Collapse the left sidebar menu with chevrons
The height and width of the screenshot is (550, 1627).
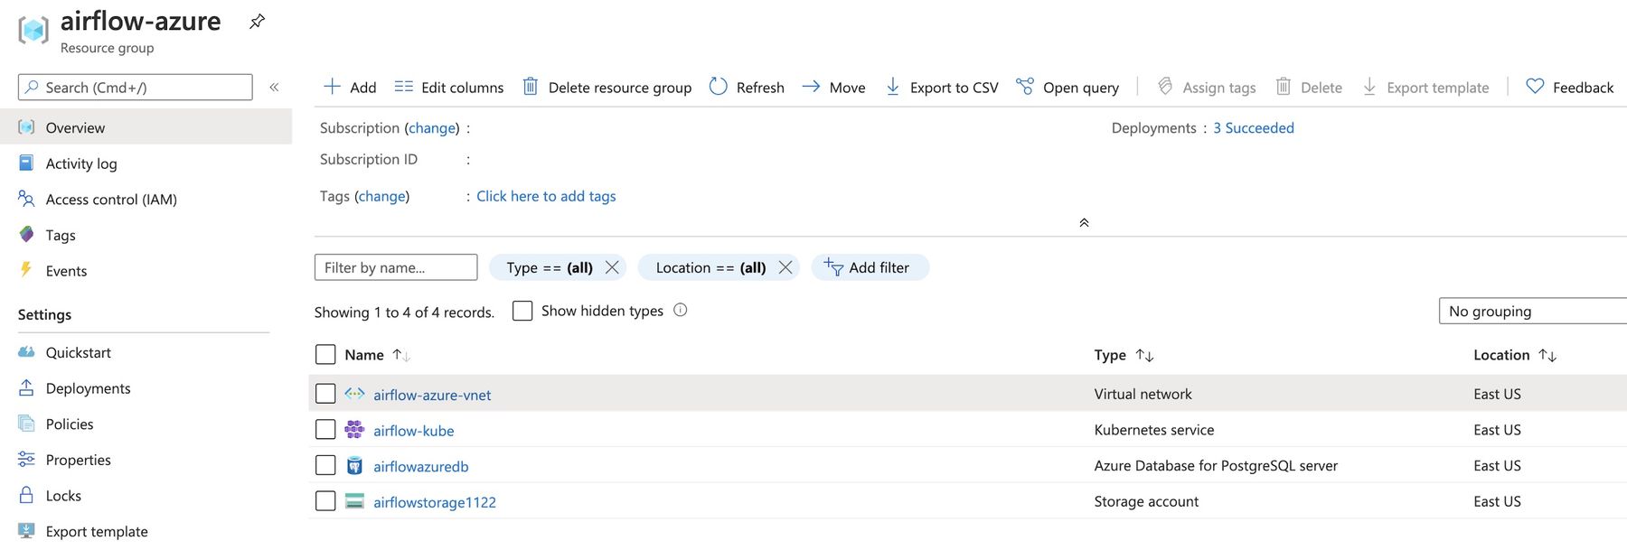[274, 88]
